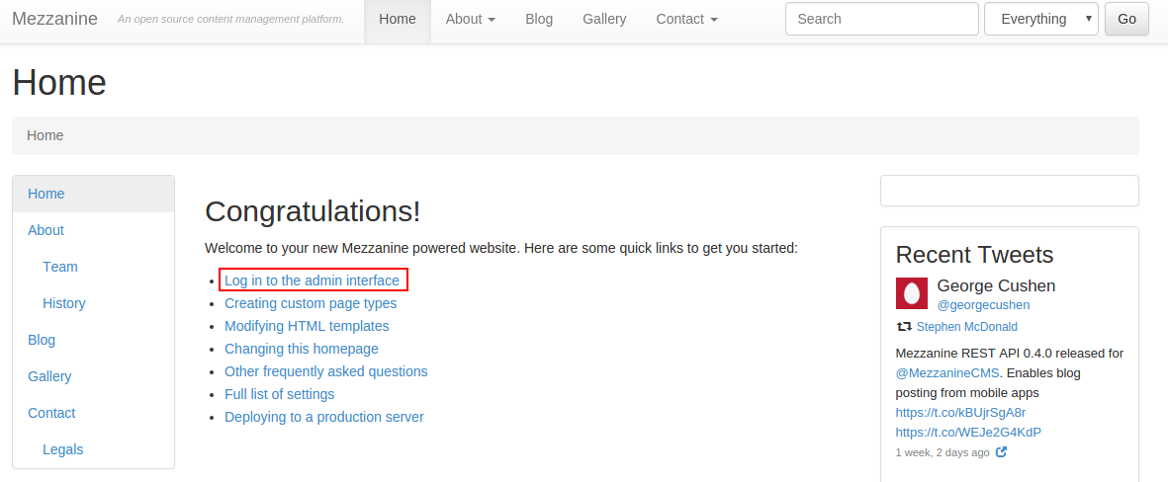Viewport: 1168px width, 482px height.
Task: Go to Home tab in top navbar
Action: pos(397,20)
